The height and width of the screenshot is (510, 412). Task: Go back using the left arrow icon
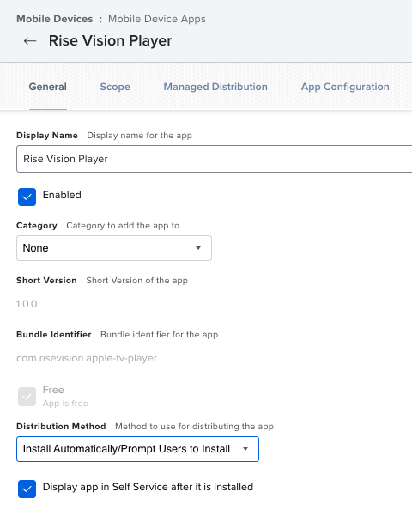(x=30, y=41)
